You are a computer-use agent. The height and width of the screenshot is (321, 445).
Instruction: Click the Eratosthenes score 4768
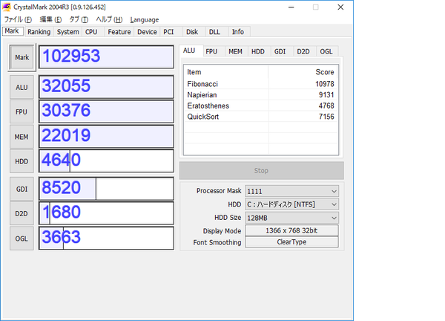[326, 106]
